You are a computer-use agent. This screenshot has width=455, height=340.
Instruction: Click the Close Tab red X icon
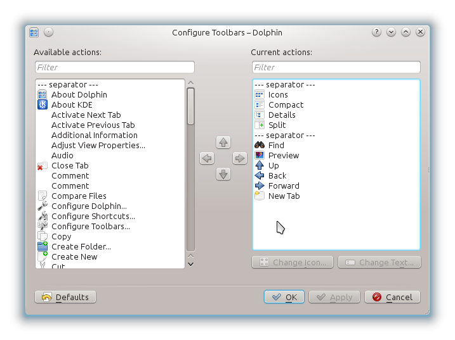tap(43, 166)
